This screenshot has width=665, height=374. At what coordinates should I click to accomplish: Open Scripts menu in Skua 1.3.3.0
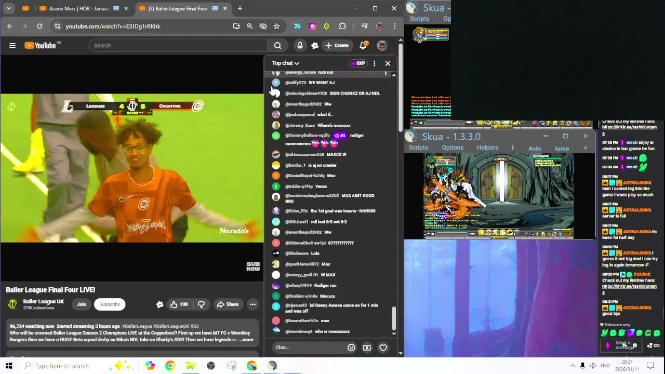(418, 148)
